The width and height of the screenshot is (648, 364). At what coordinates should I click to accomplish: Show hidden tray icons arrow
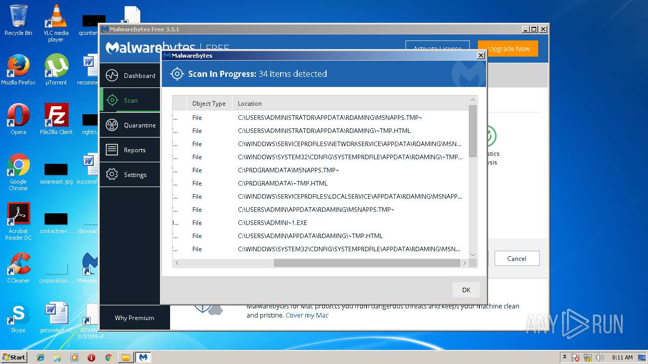point(564,357)
